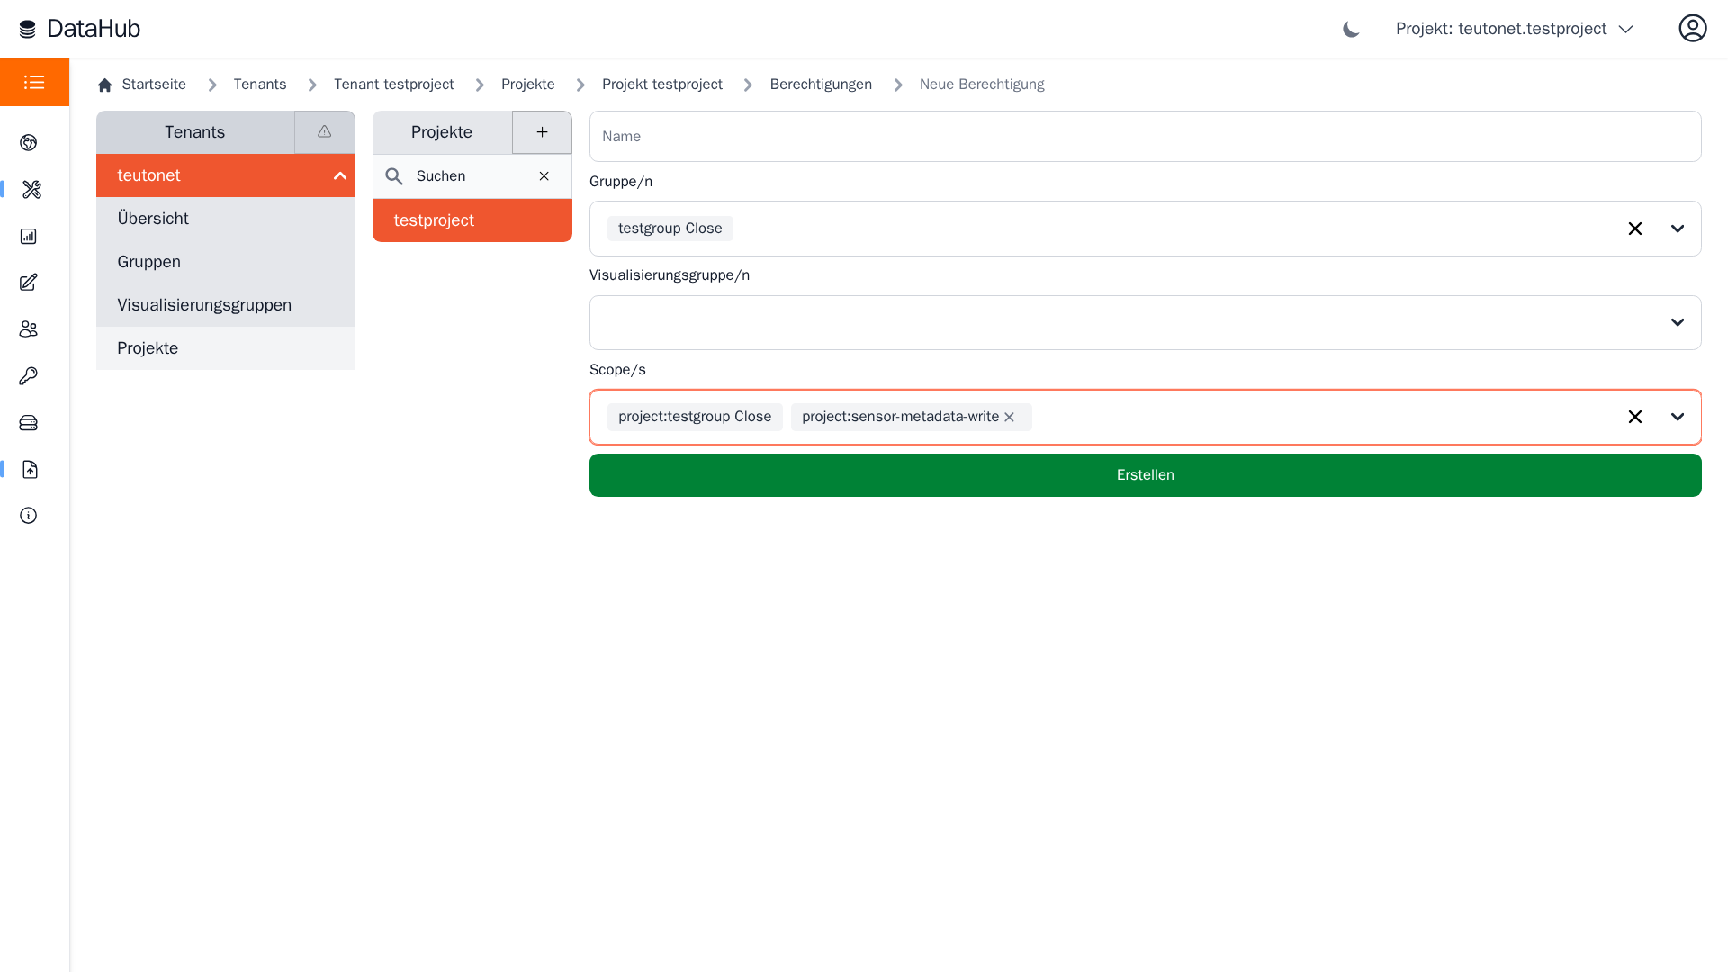Open the storage drive sidebar icon

coord(29,423)
